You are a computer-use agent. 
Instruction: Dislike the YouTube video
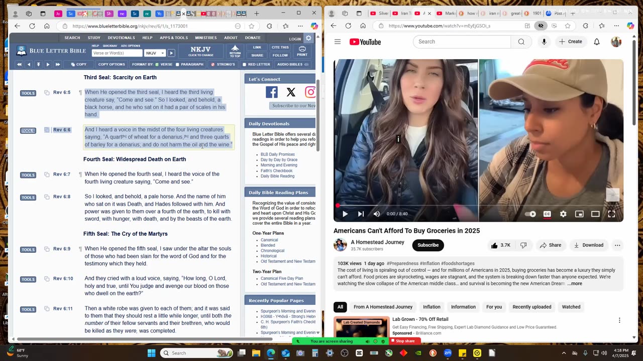tap(523, 245)
